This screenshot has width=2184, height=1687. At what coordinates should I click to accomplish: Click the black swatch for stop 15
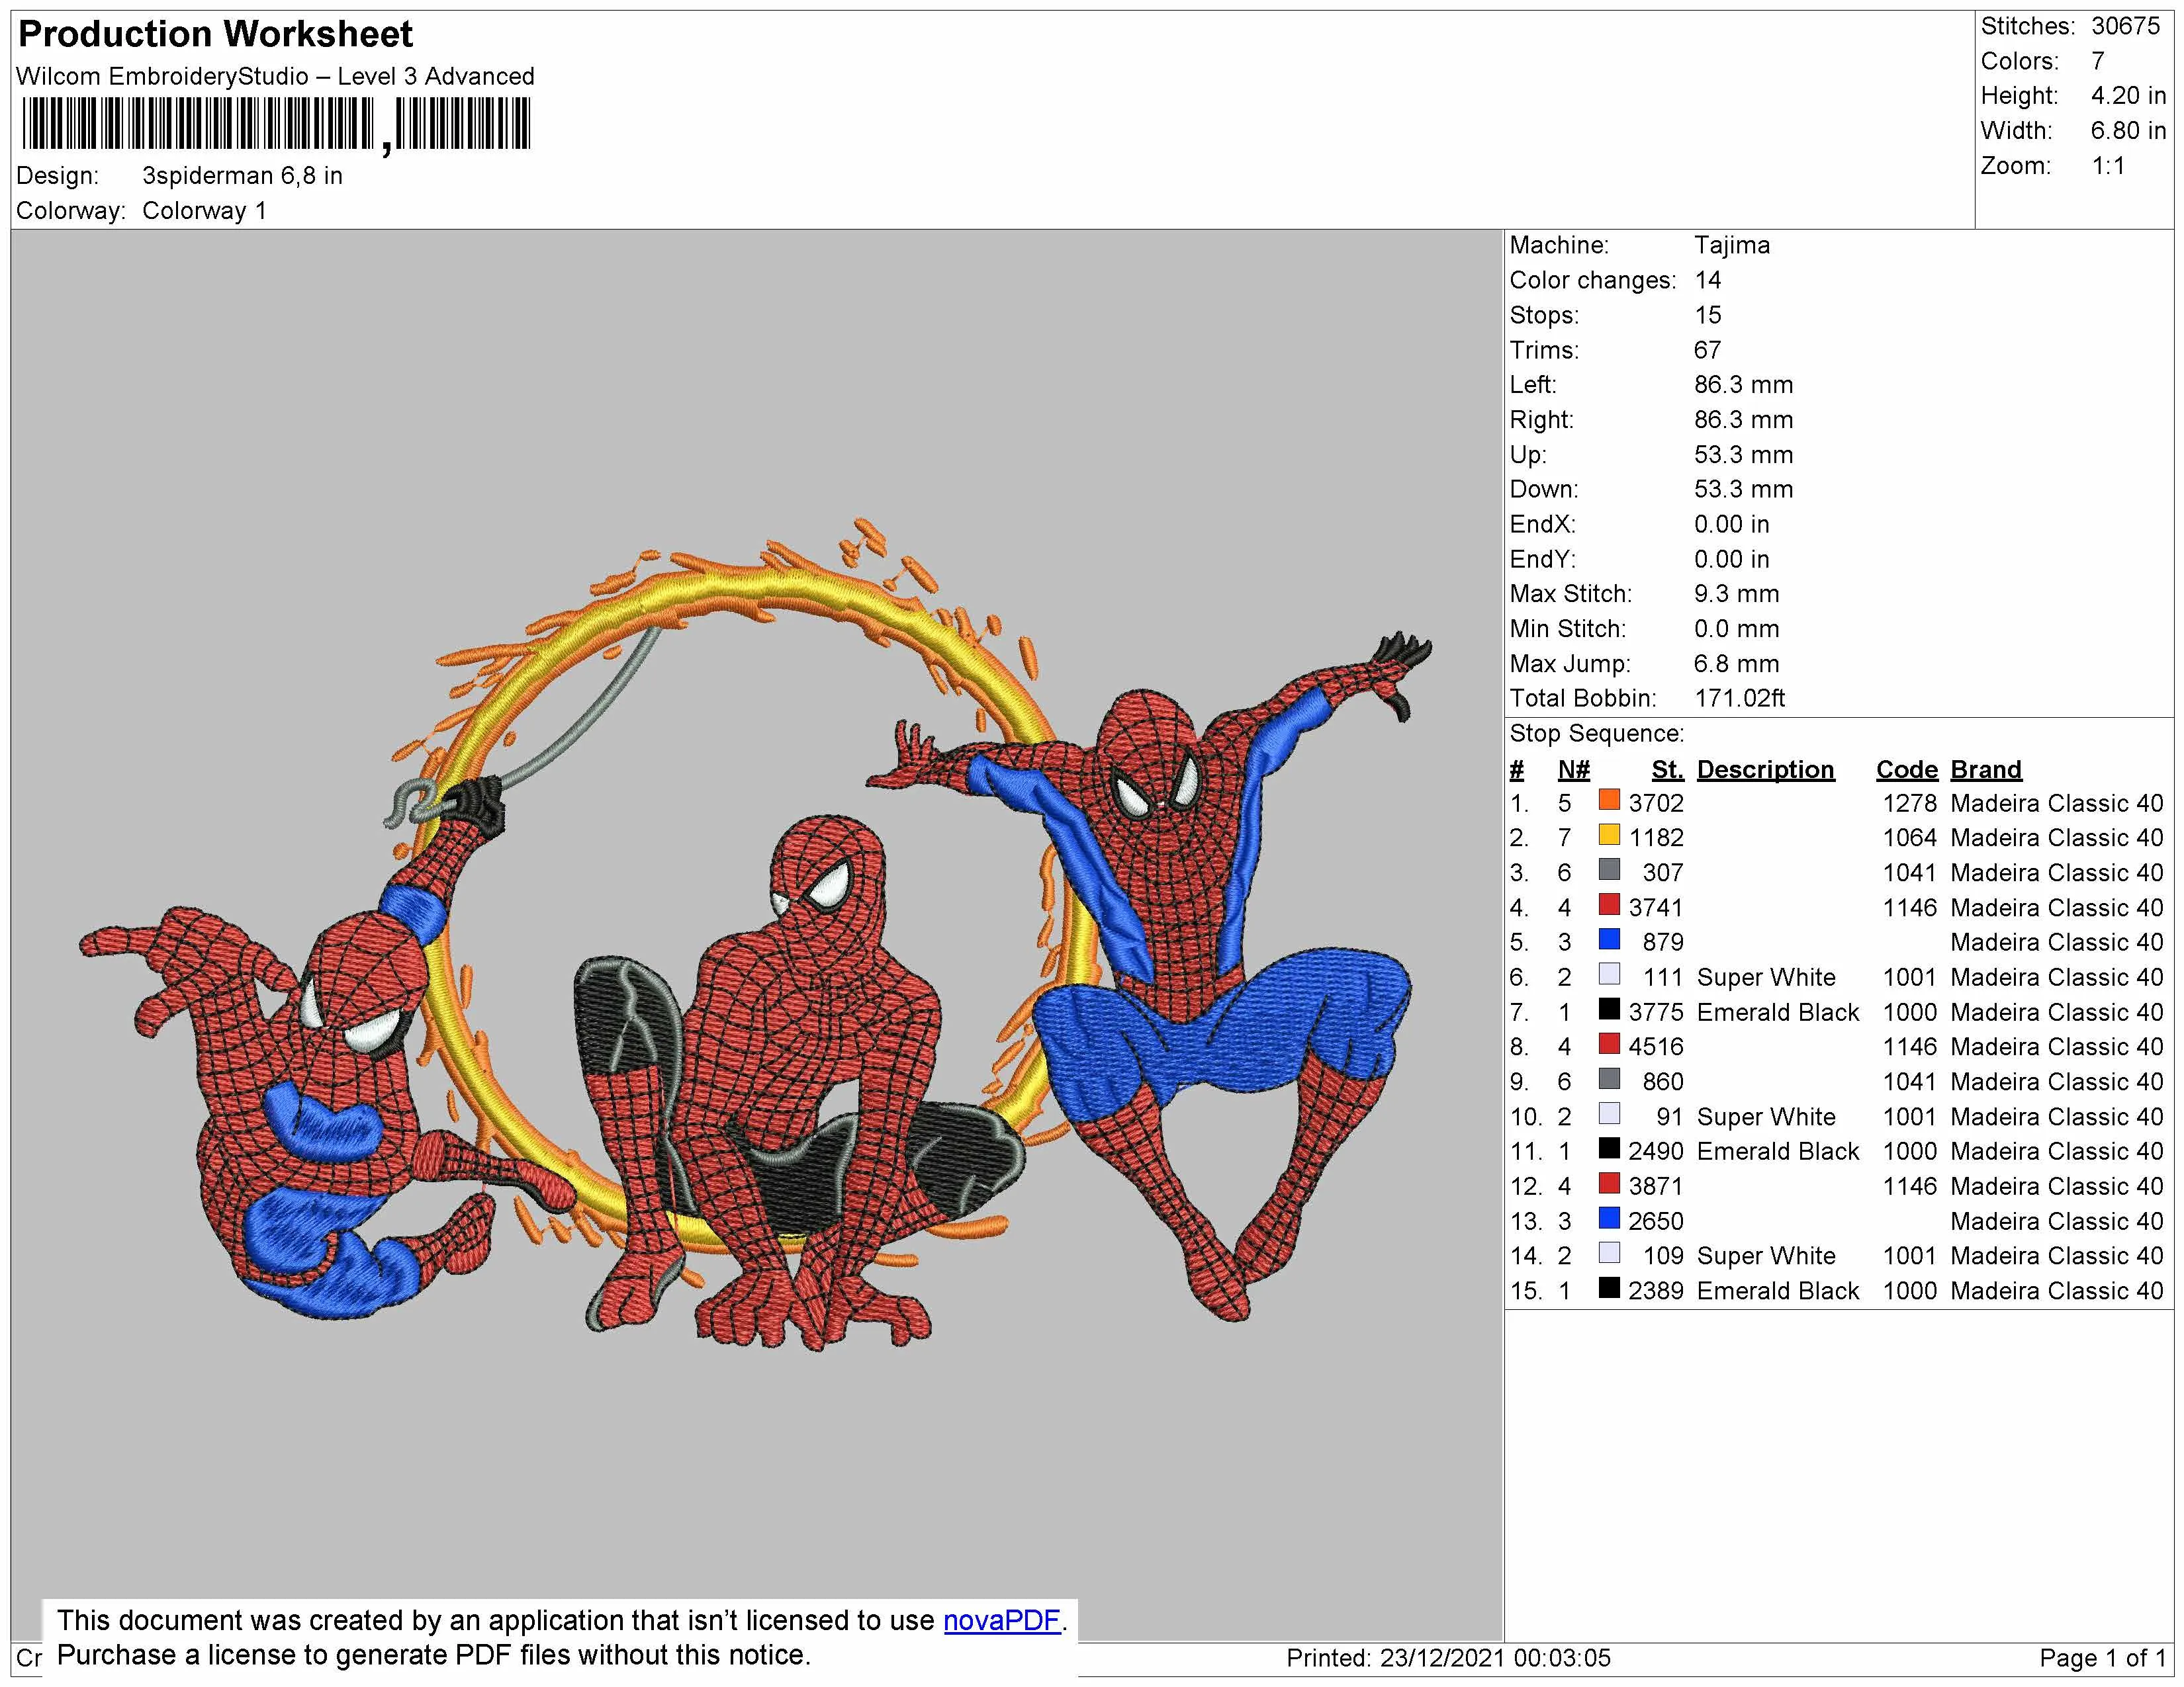point(1609,1287)
